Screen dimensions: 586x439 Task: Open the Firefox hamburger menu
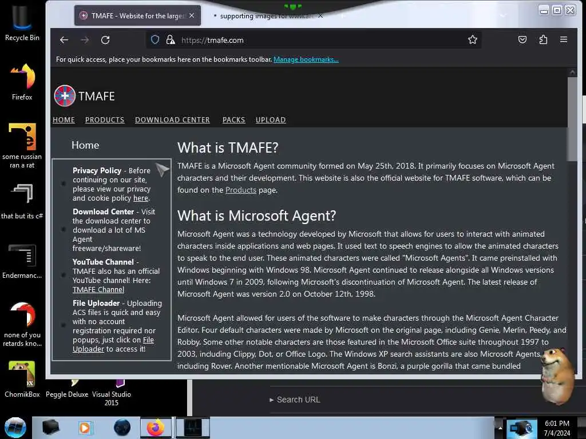[x=564, y=39]
